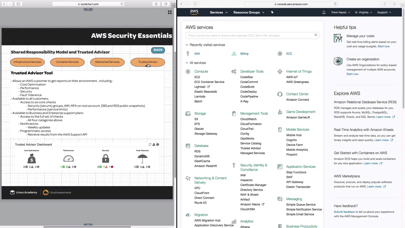Switch to the Abstracted Services tab

point(107,62)
